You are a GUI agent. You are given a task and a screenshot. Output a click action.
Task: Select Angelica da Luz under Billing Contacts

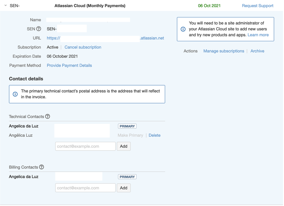(24, 177)
